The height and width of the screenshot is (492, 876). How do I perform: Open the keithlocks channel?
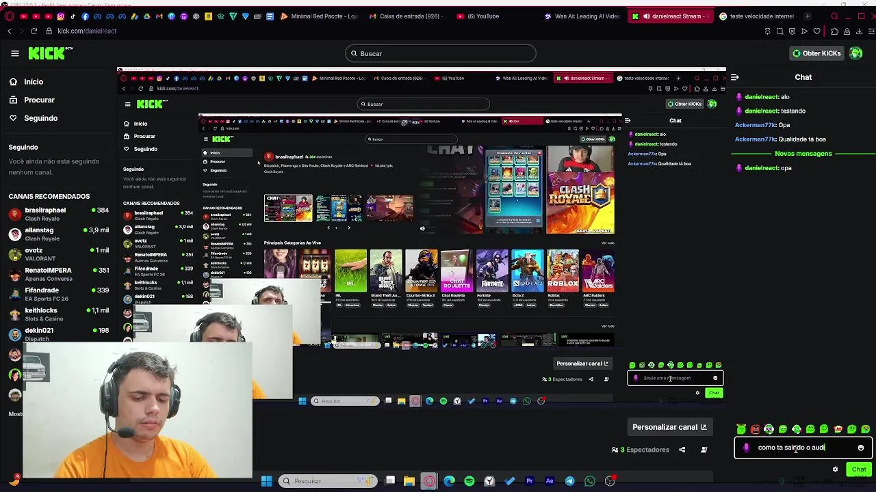coord(58,314)
